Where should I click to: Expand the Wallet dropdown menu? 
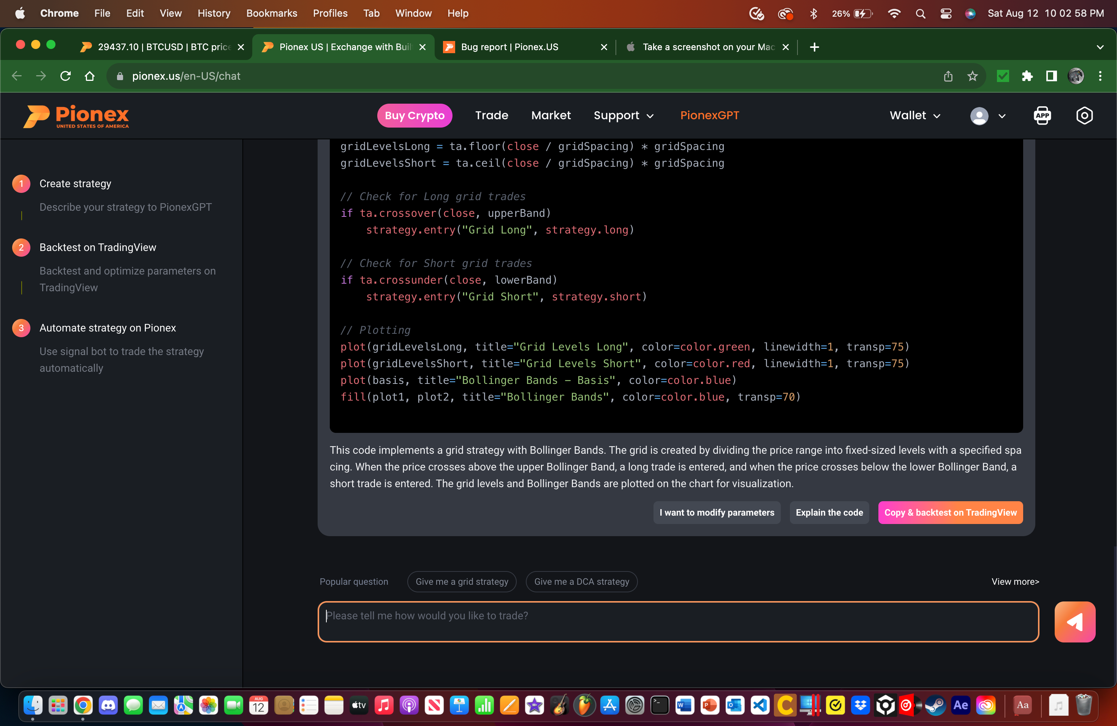(915, 115)
